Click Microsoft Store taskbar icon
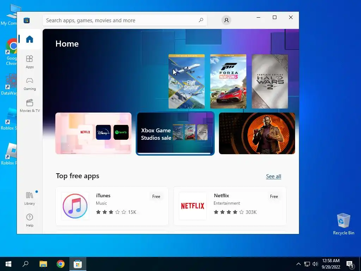 (x=78, y=264)
